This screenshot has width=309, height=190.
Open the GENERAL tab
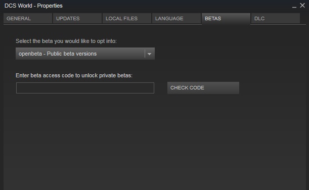(x=28, y=19)
